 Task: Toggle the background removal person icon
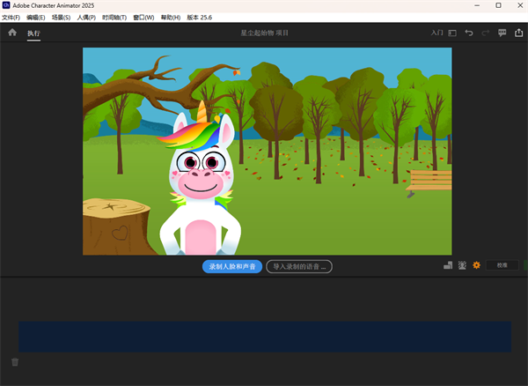tap(462, 265)
